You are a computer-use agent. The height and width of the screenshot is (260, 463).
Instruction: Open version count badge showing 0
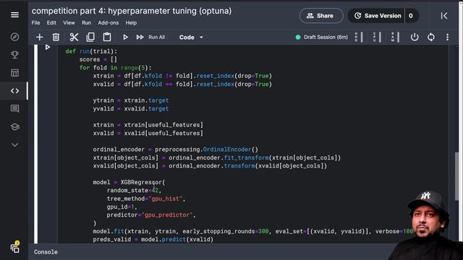[x=411, y=16]
